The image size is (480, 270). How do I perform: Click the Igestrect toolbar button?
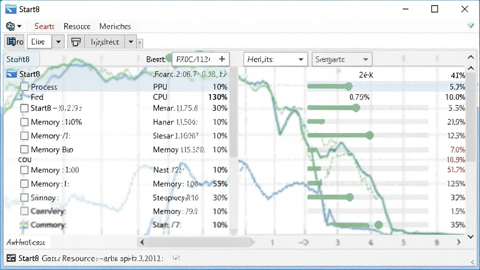105,42
